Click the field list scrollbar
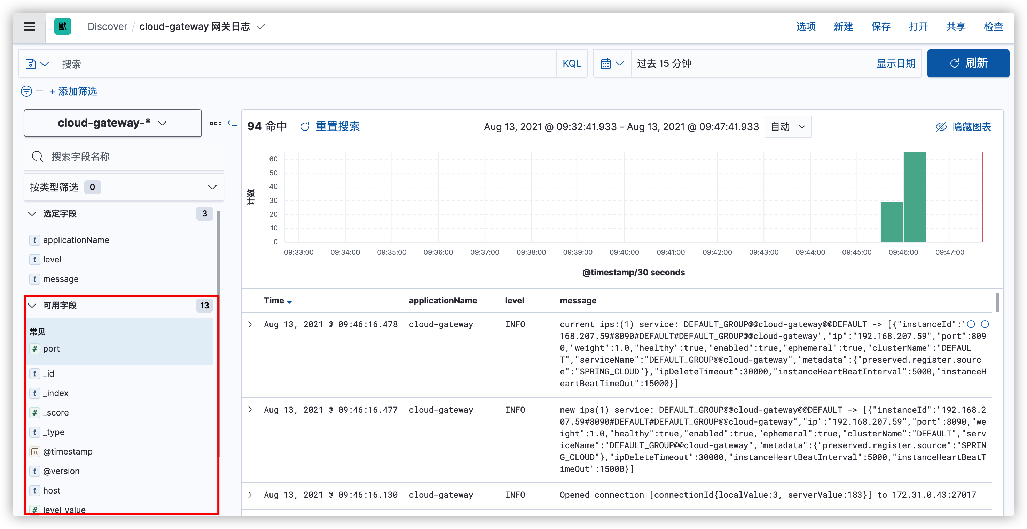 click(219, 334)
